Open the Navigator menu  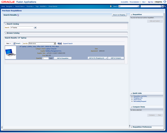coord(10,6)
